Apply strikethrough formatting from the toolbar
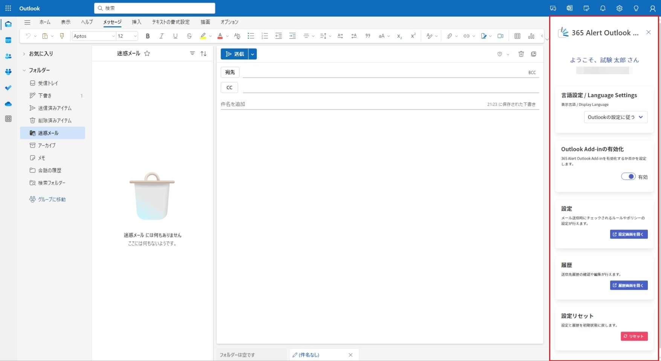The width and height of the screenshot is (661, 361). point(189,36)
